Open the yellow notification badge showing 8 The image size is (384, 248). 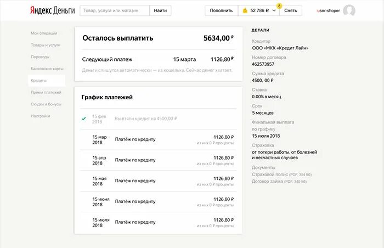(279, 5)
